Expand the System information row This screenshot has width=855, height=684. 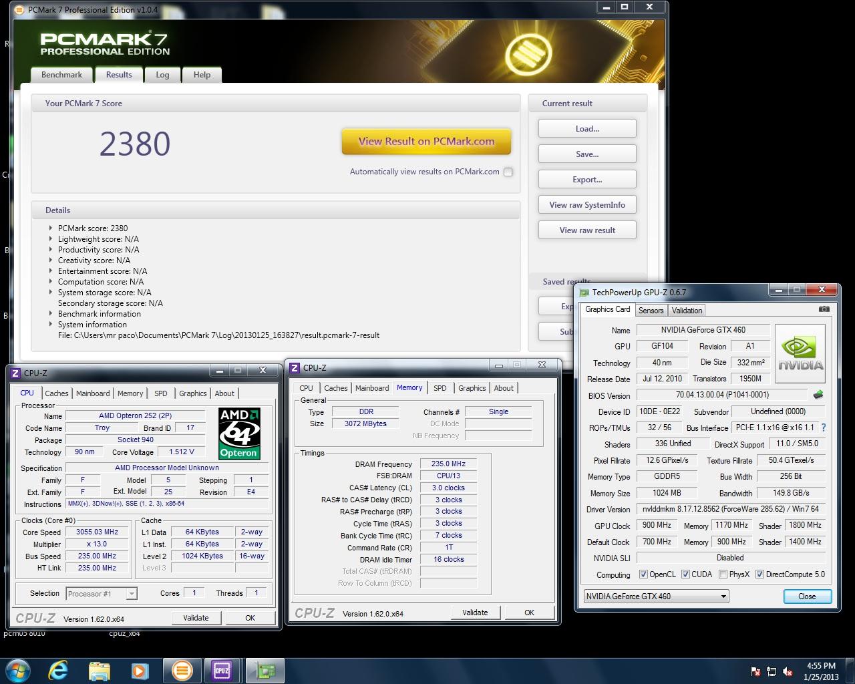[51, 324]
